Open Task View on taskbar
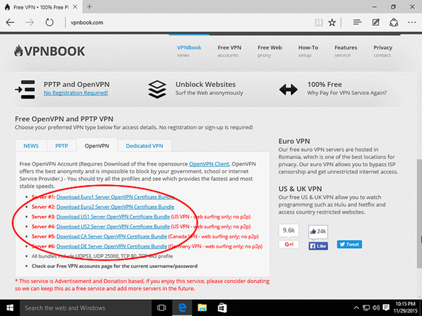 (x=162, y=308)
